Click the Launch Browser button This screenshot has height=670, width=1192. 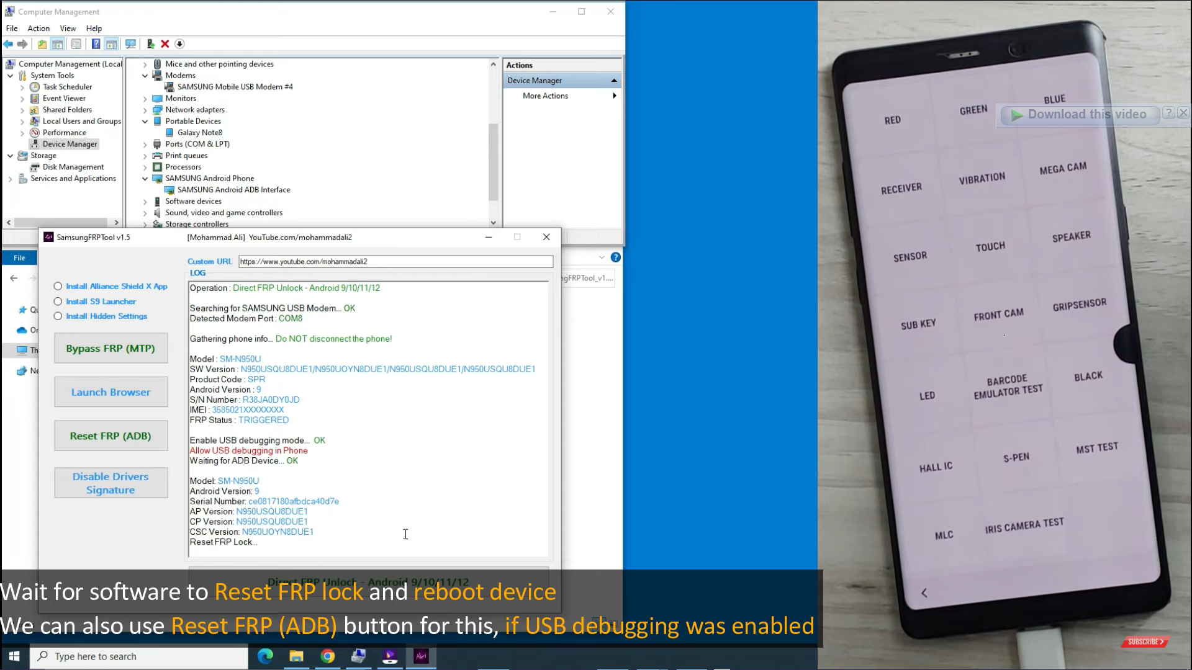[x=111, y=391]
